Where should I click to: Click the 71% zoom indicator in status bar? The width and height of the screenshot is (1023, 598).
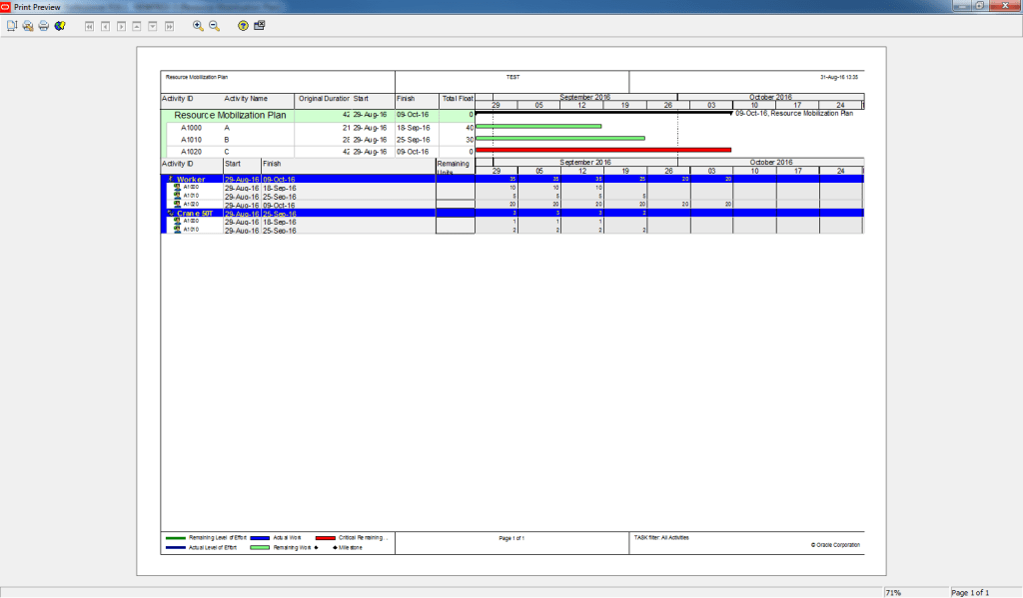click(x=892, y=591)
